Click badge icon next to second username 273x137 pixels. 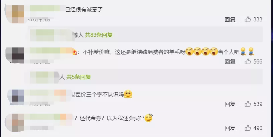75,52
